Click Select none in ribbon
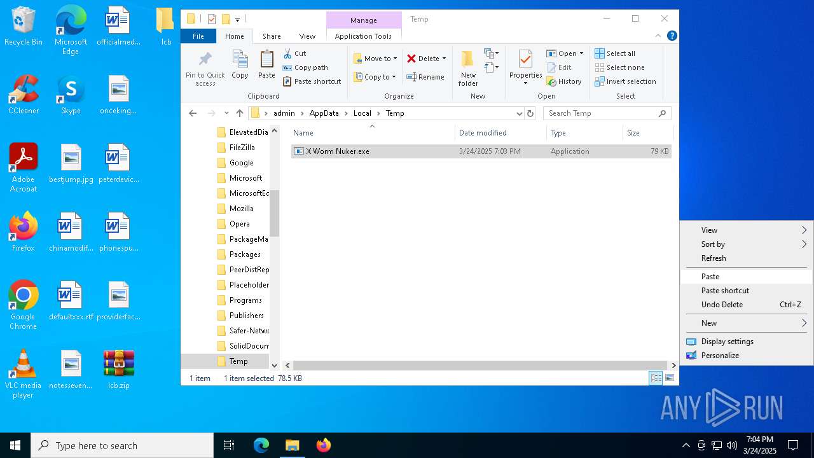 619,67
